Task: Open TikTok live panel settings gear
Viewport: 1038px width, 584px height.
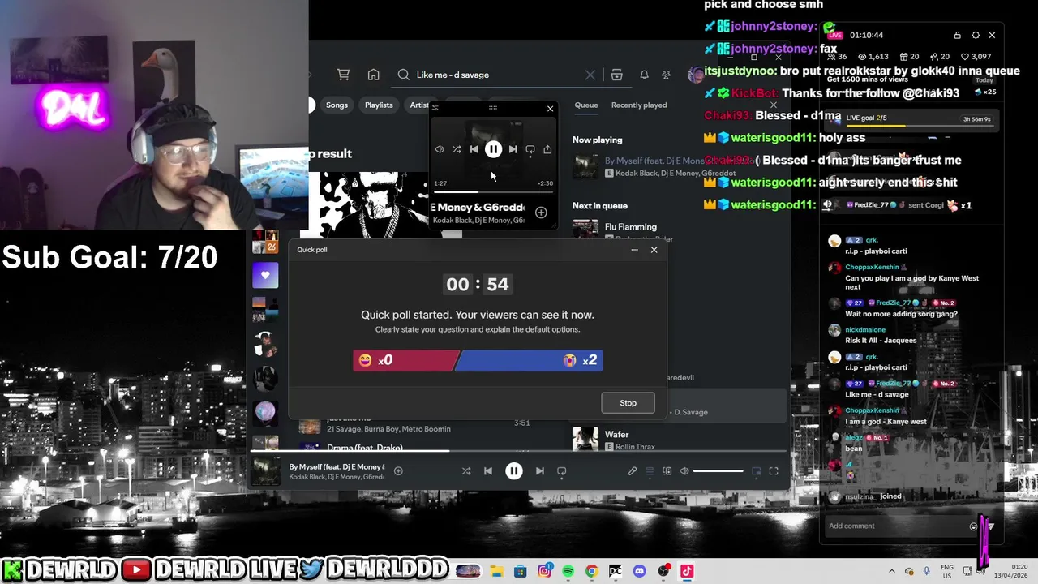Action: [x=976, y=36]
